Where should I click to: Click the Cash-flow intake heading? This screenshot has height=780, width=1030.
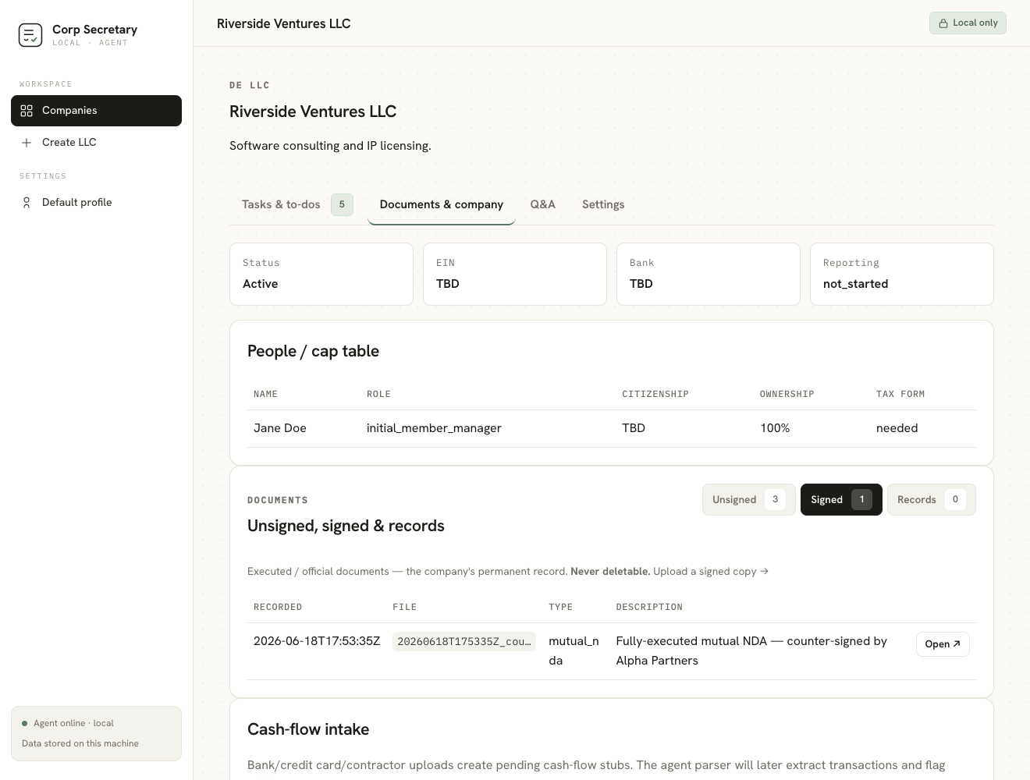[308, 729]
